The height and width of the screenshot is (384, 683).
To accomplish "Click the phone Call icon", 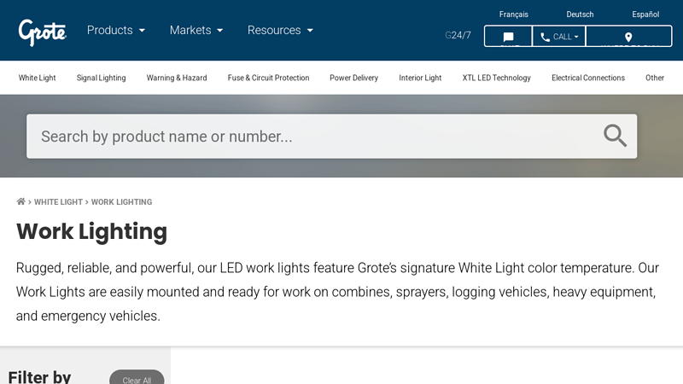I will tap(546, 37).
